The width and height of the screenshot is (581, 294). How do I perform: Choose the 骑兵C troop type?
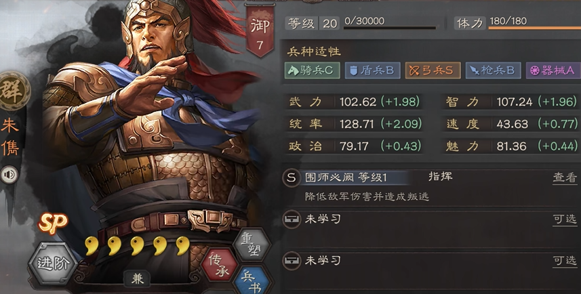313,70
